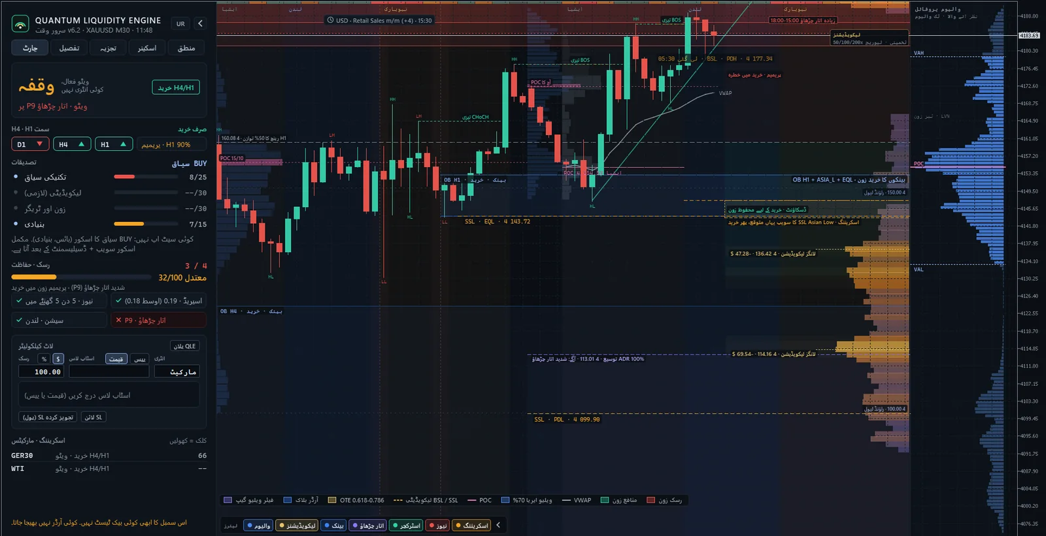
Task: Open the تجزیہ tab
Action: pyautogui.click(x=108, y=48)
